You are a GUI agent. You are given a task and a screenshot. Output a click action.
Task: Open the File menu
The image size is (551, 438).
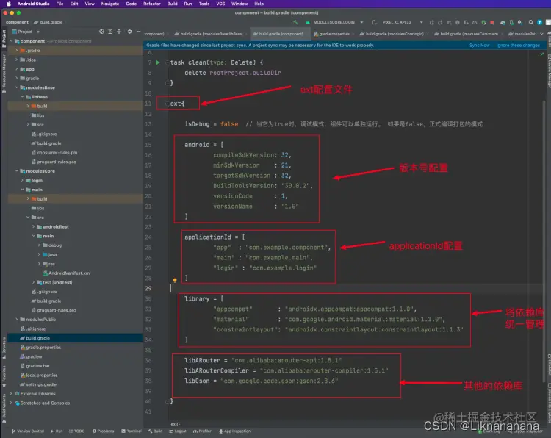pos(60,4)
